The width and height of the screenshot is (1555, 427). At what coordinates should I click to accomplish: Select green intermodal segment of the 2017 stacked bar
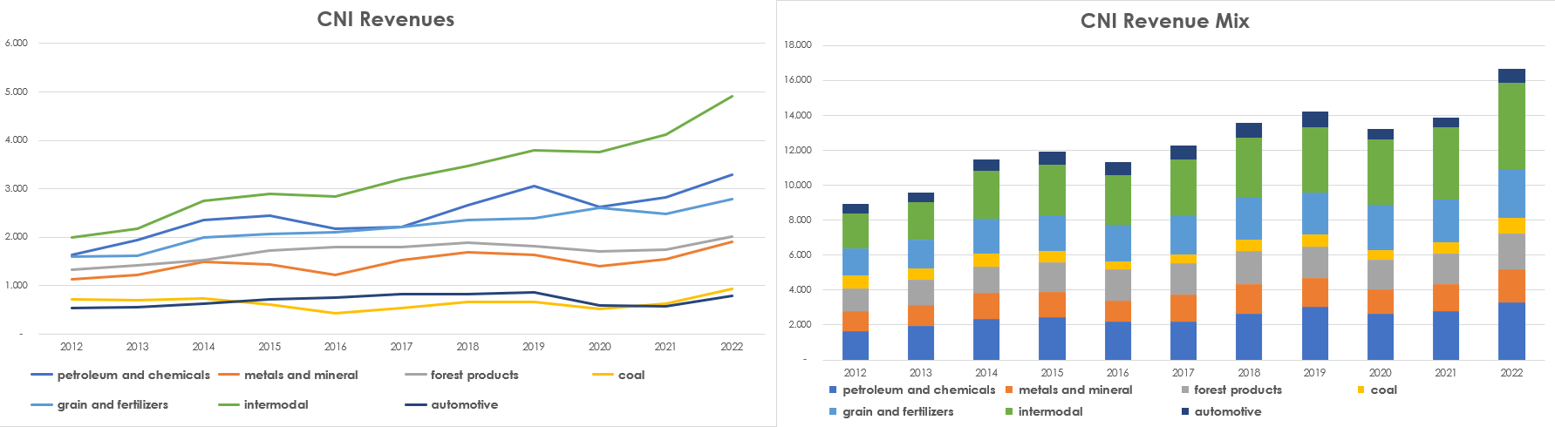[1183, 187]
